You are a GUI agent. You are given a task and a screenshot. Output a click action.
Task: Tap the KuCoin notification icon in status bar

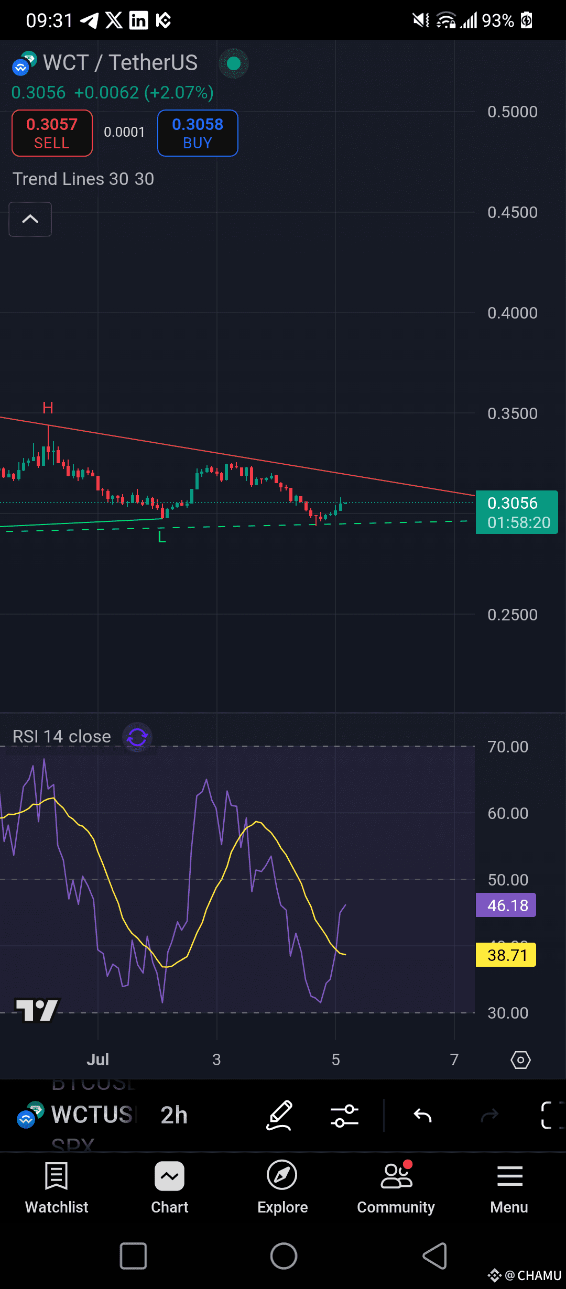[163, 20]
